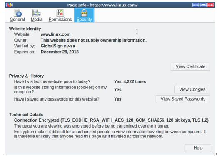
Task: Open View Cookies
Action: [192, 90]
